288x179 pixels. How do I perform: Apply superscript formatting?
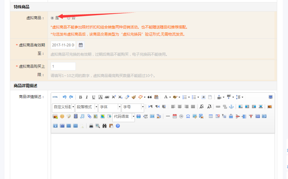(x=114, y=97)
